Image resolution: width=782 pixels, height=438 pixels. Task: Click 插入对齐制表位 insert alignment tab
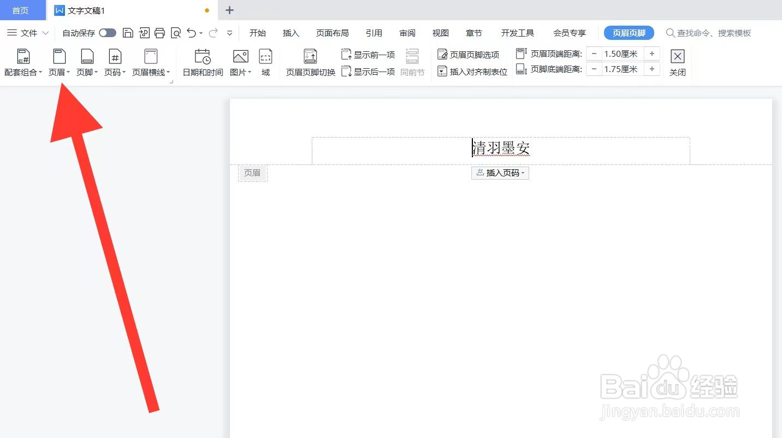point(472,72)
